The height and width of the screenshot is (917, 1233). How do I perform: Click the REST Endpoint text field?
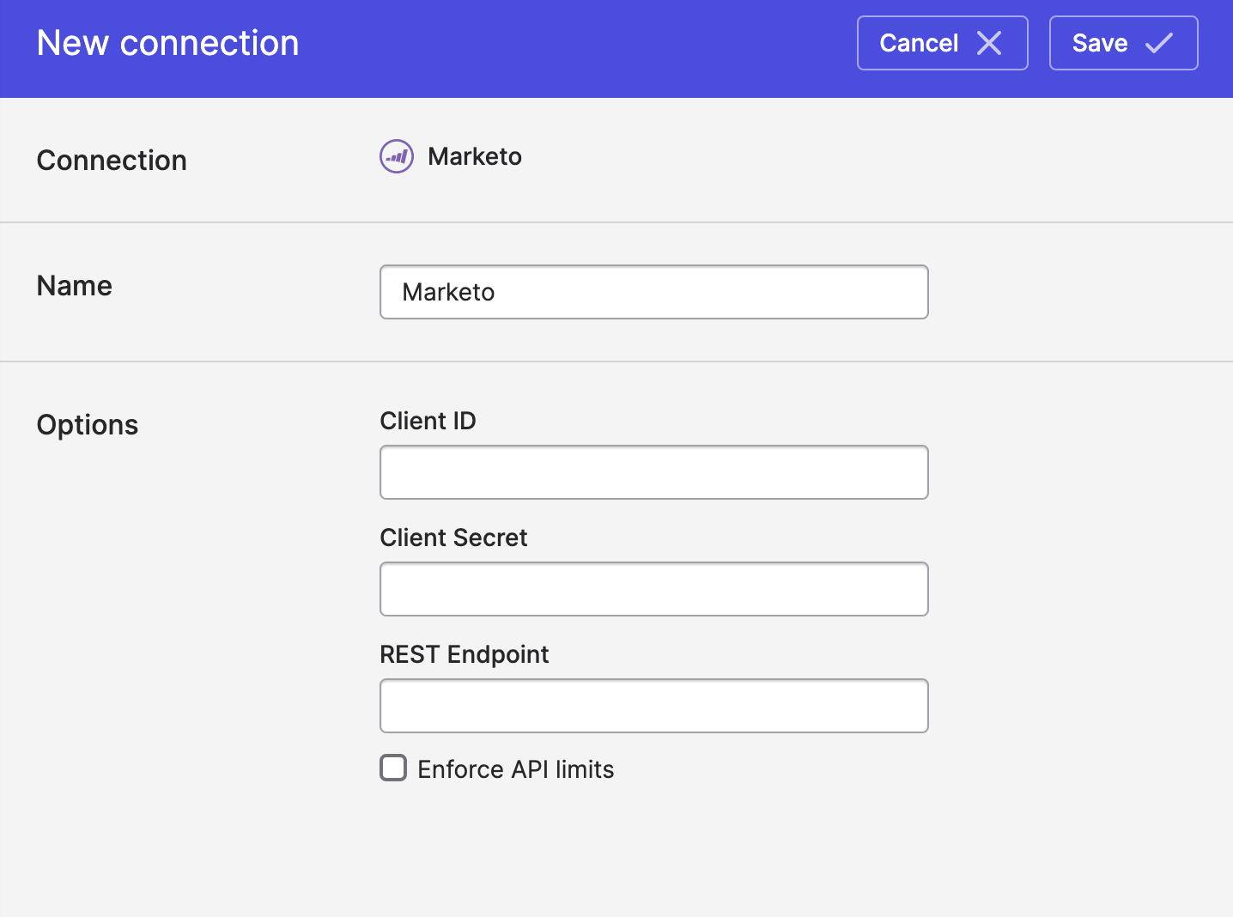point(653,706)
